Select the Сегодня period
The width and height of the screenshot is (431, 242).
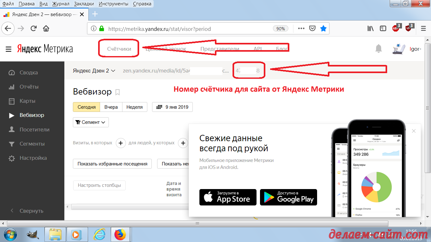(x=86, y=107)
